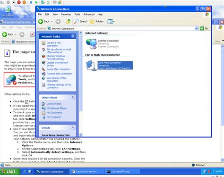Open Search in Network Connections toolbar
This screenshot has width=224, height=177.
pos(81,21)
